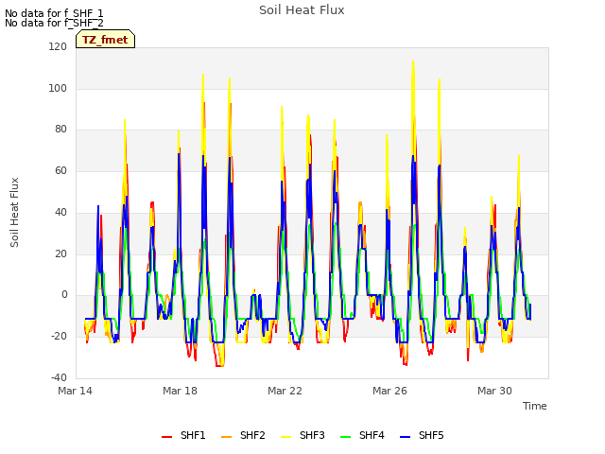This screenshot has width=605, height=454.
Task: Click the Mar 26 x-axis tick label
Action: click(x=389, y=391)
